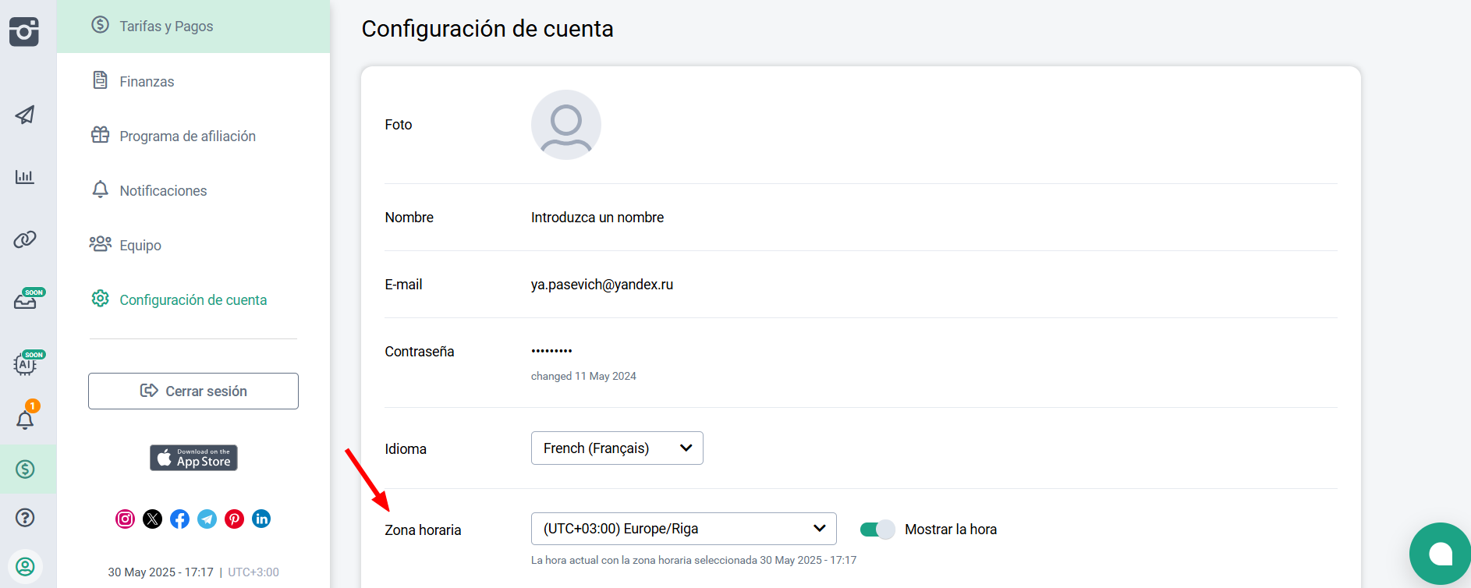Click the profile photo avatar placeholder
Screen dimensions: 1471x588
(x=566, y=125)
